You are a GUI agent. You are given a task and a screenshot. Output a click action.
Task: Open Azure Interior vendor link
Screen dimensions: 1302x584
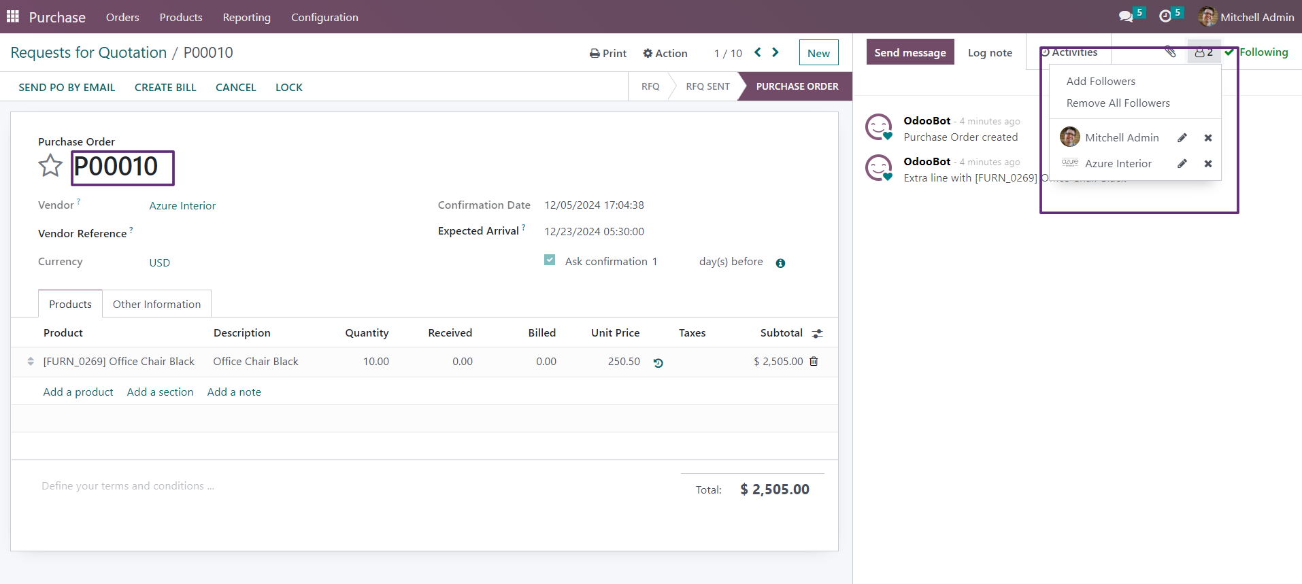pyautogui.click(x=182, y=205)
